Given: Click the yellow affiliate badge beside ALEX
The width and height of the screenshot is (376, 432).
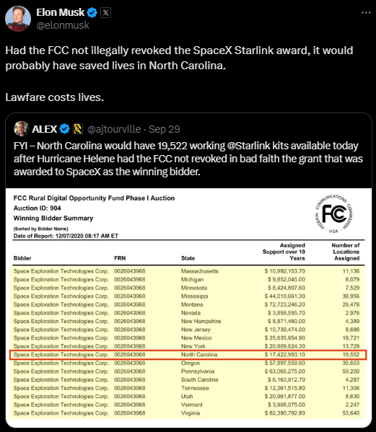Looking at the screenshot, I should pos(78,129).
